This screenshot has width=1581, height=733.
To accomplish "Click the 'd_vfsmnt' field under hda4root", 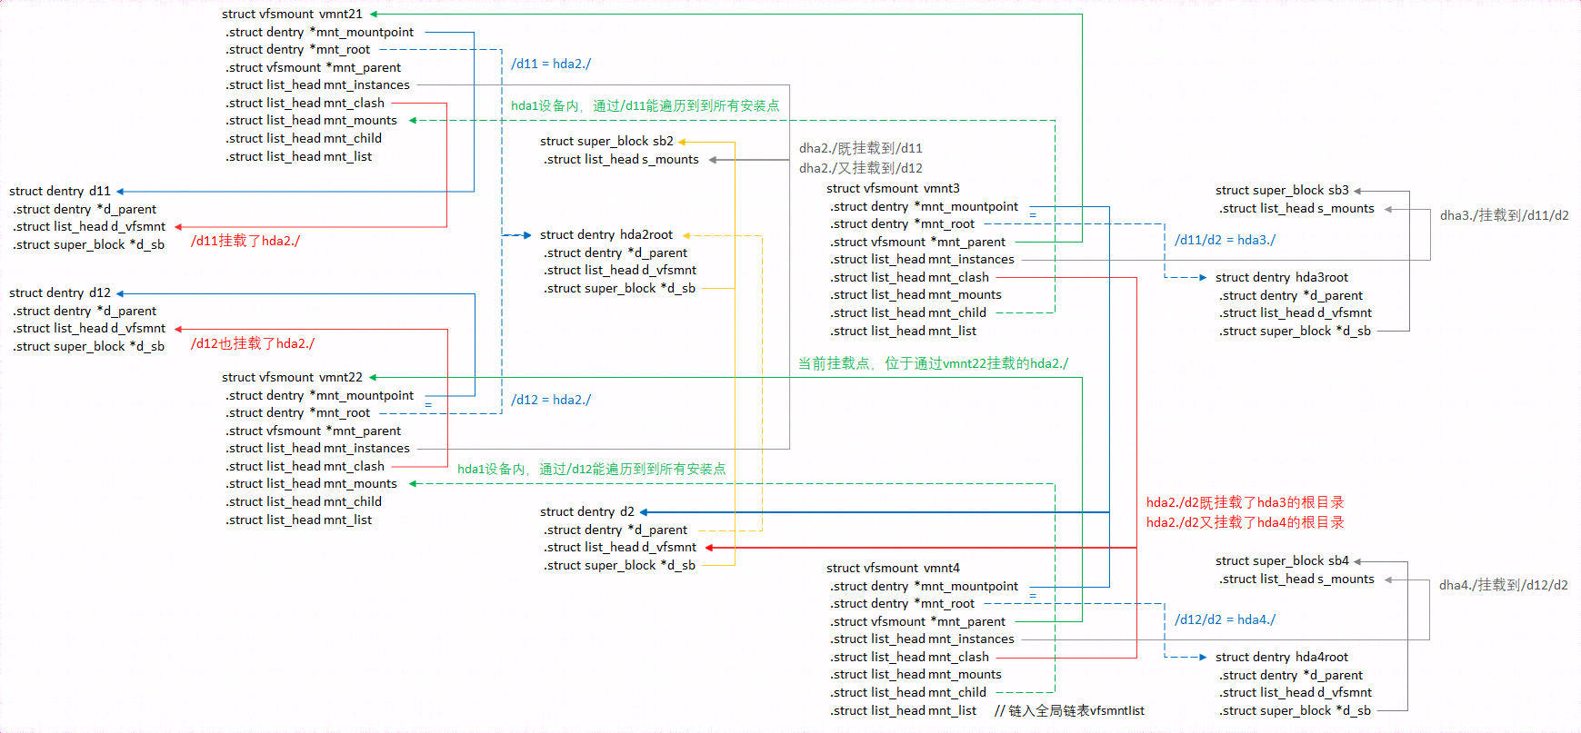I will coord(1296,692).
